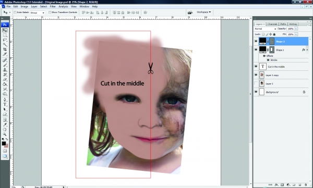Screen dimensions: 313x188
Task: Open the Layers panel options menu
Action: coord(309,25)
